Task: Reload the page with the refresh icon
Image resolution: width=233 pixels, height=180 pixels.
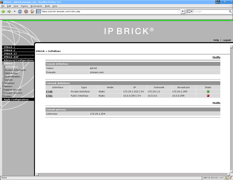Action: 20,11
